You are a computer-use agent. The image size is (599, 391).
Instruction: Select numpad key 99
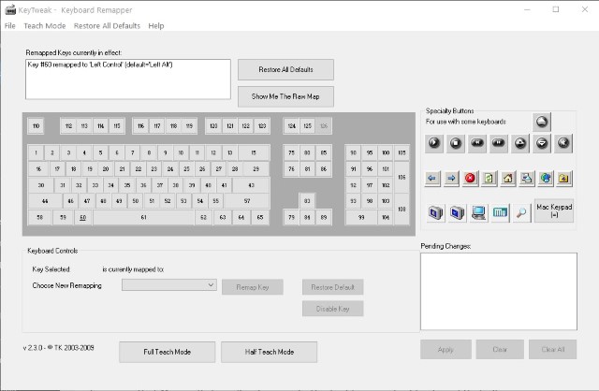click(361, 217)
